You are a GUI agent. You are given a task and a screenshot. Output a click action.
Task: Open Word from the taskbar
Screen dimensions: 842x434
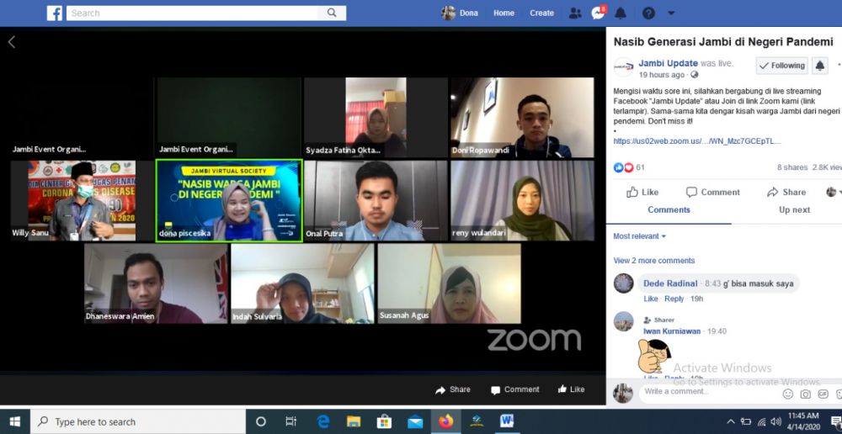click(506, 421)
